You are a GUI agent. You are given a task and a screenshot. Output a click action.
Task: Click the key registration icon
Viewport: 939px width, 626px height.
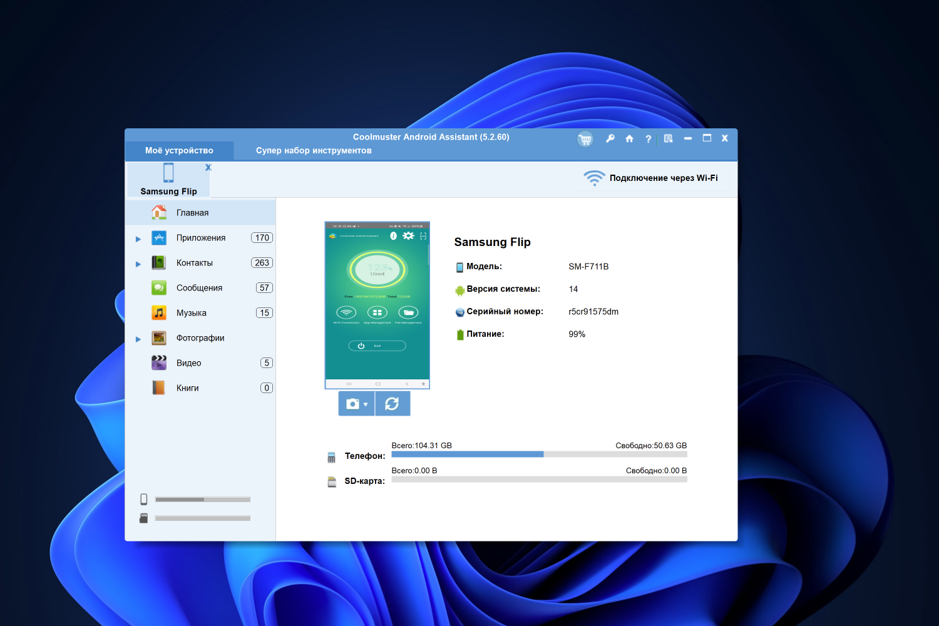pyautogui.click(x=610, y=138)
